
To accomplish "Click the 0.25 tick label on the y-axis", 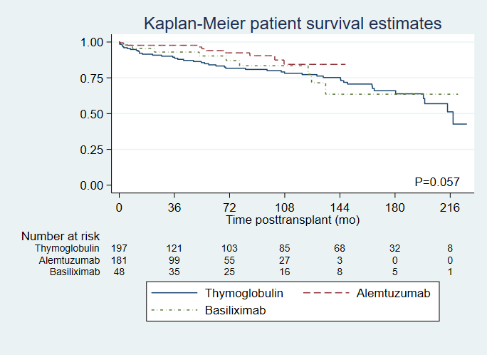I will (93, 149).
